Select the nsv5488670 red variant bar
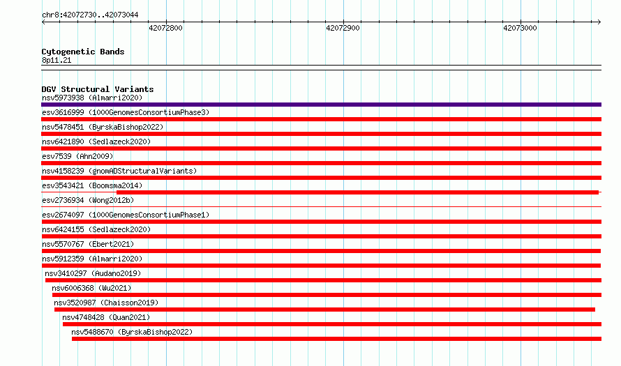The image size is (621, 366). 336,339
